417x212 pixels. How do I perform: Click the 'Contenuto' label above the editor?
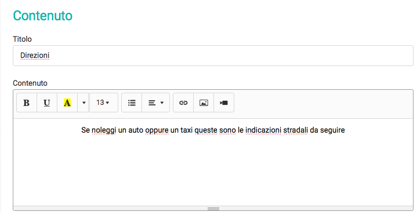(x=30, y=83)
